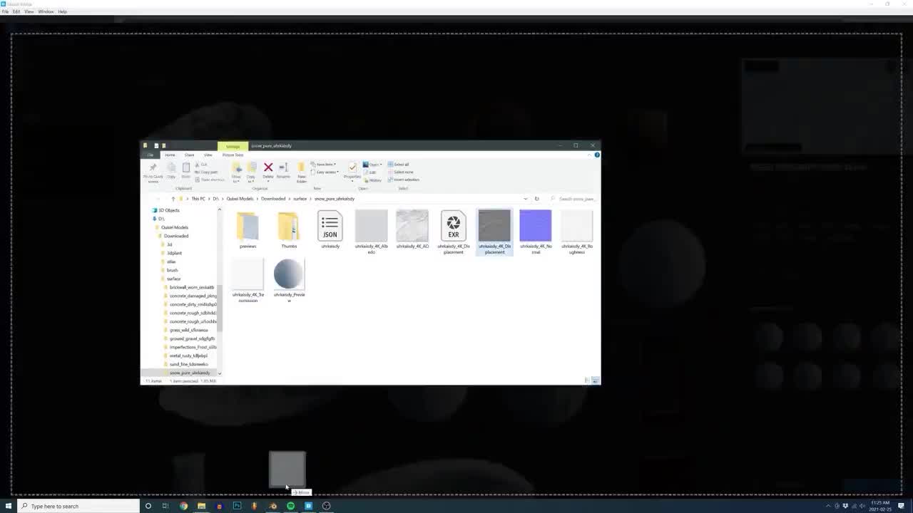Open Blender from the taskbar
The height and width of the screenshot is (513, 913).
[272, 506]
